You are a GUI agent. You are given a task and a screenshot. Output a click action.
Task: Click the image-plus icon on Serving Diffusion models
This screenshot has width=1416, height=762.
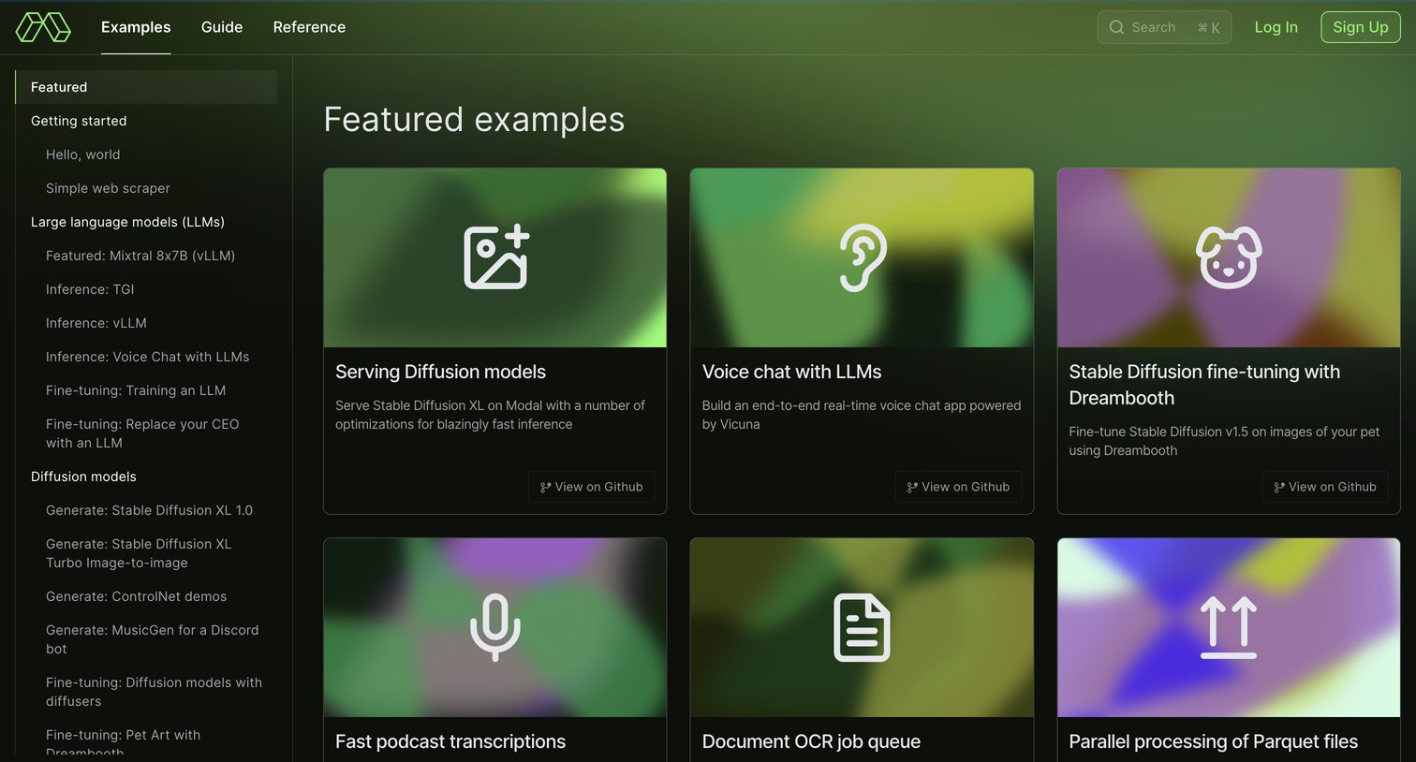click(496, 257)
